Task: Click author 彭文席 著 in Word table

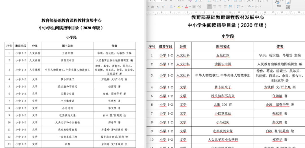Action: tap(280, 122)
